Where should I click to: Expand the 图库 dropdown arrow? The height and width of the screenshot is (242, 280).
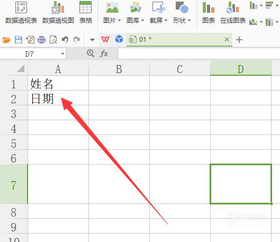[x=142, y=20]
